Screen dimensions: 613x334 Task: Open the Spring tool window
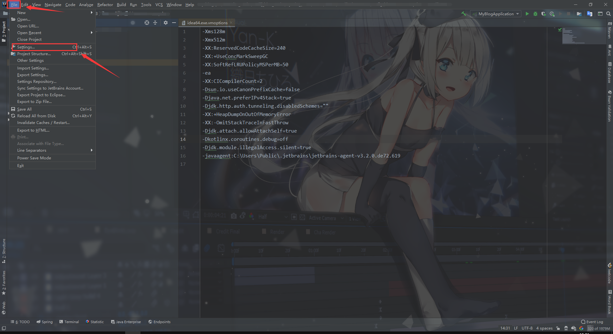(x=45, y=322)
